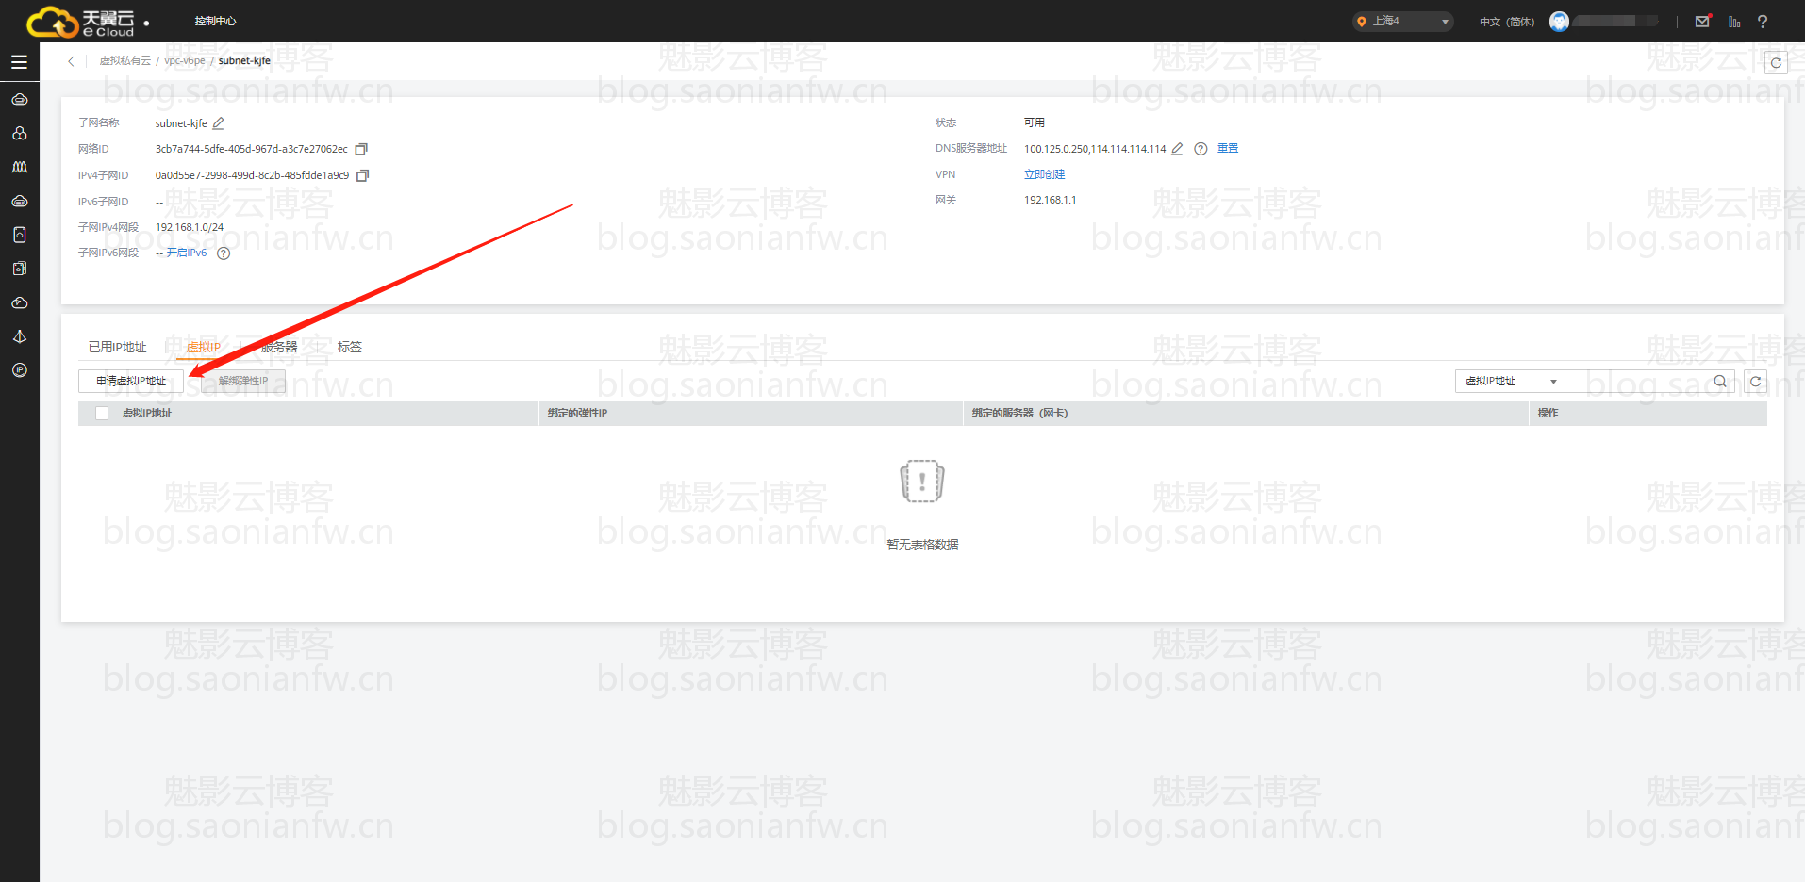Open the three-circle cluster sidebar icon
The width and height of the screenshot is (1805, 882).
pos(19,133)
